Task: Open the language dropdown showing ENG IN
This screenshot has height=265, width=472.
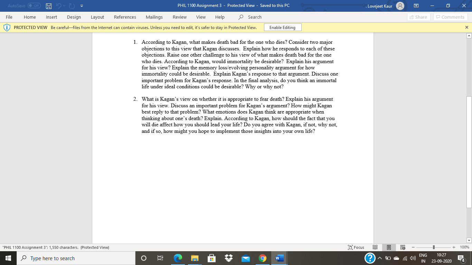Action: point(423,258)
